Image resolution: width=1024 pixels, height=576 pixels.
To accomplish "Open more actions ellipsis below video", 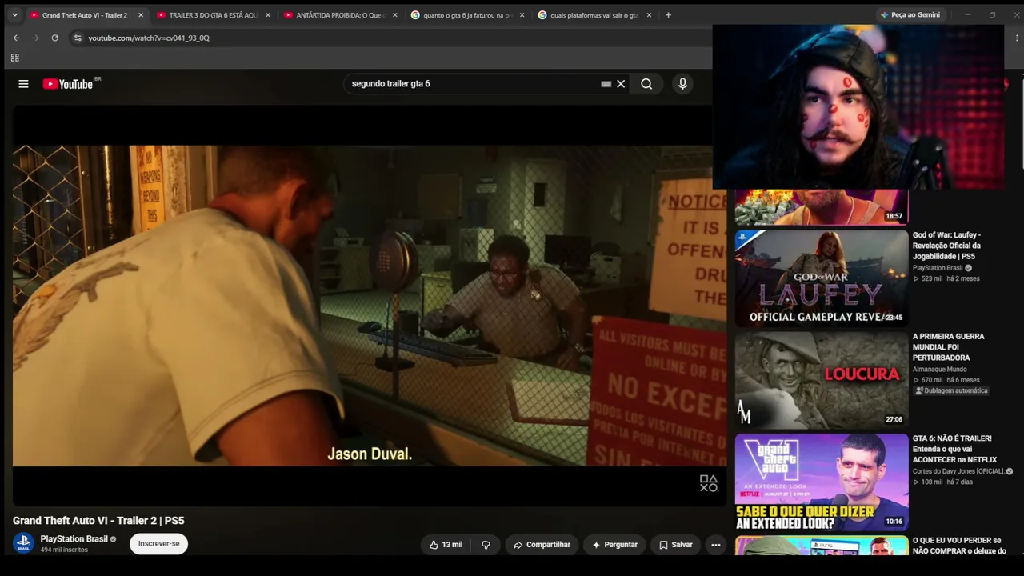I will pos(716,545).
